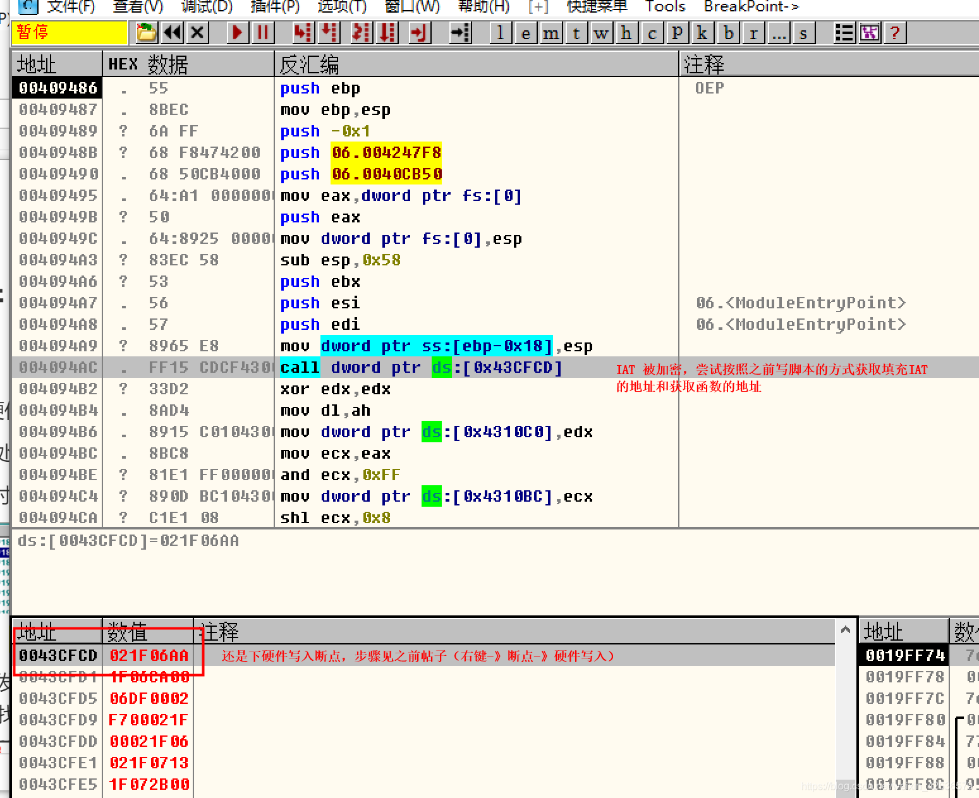Image resolution: width=979 pixels, height=798 pixels.
Task: Open the 快捷菜单 menu
Action: (597, 6)
